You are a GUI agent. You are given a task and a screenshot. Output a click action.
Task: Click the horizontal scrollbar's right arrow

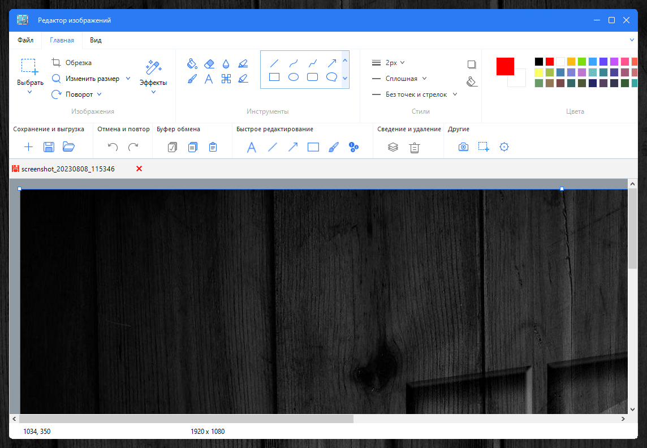623,419
